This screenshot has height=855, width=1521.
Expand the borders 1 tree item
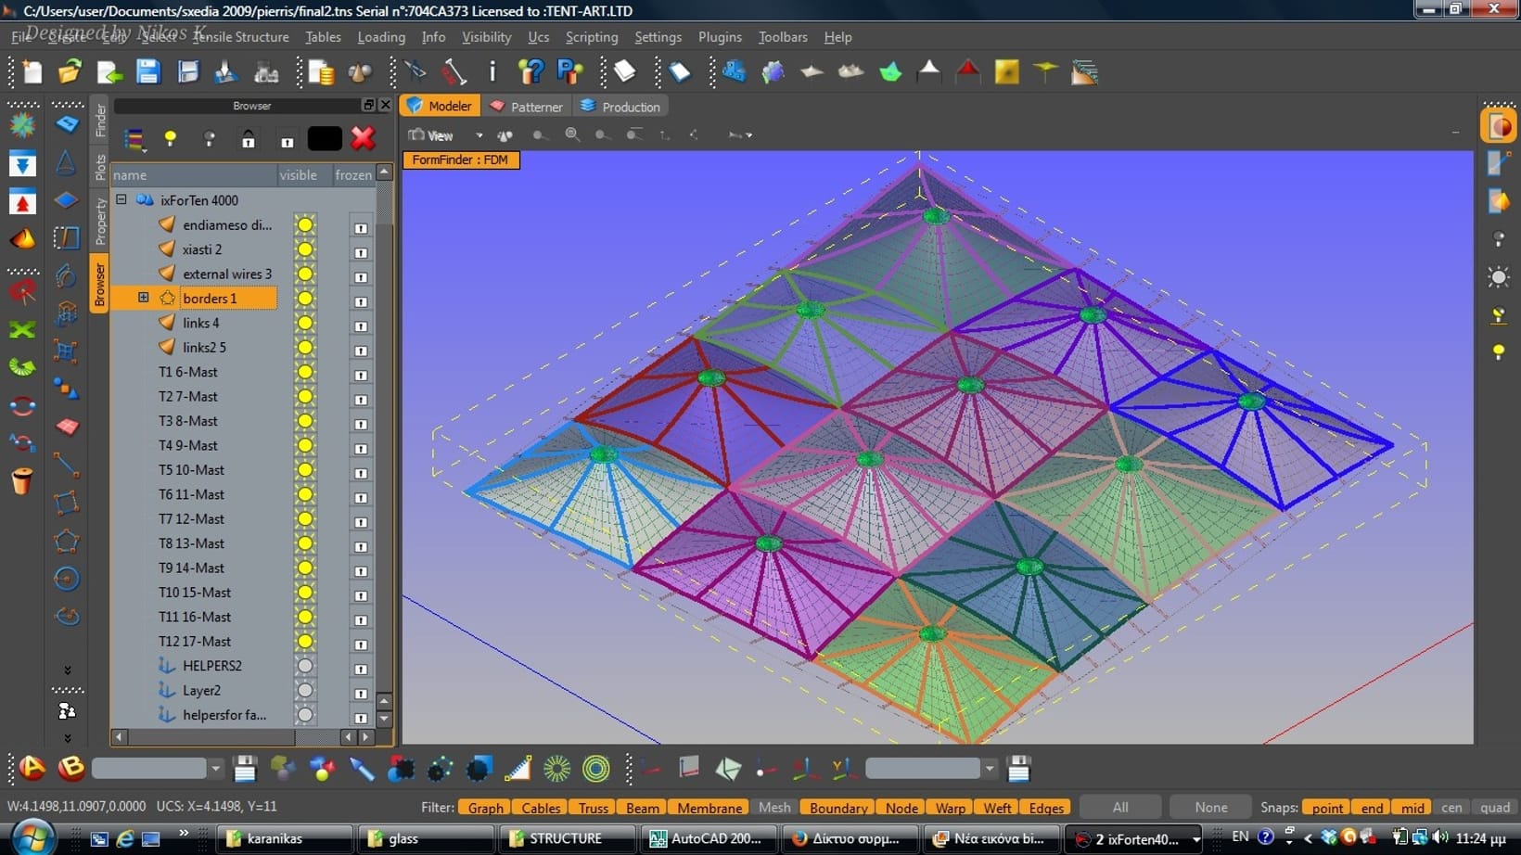(x=144, y=298)
